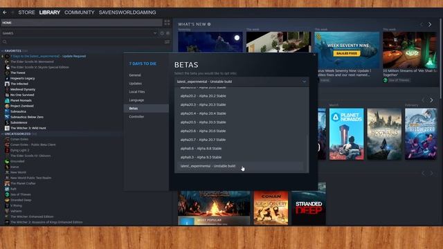Advance the recent games shelf right
This screenshot has height=249, width=443.
tap(431, 100)
